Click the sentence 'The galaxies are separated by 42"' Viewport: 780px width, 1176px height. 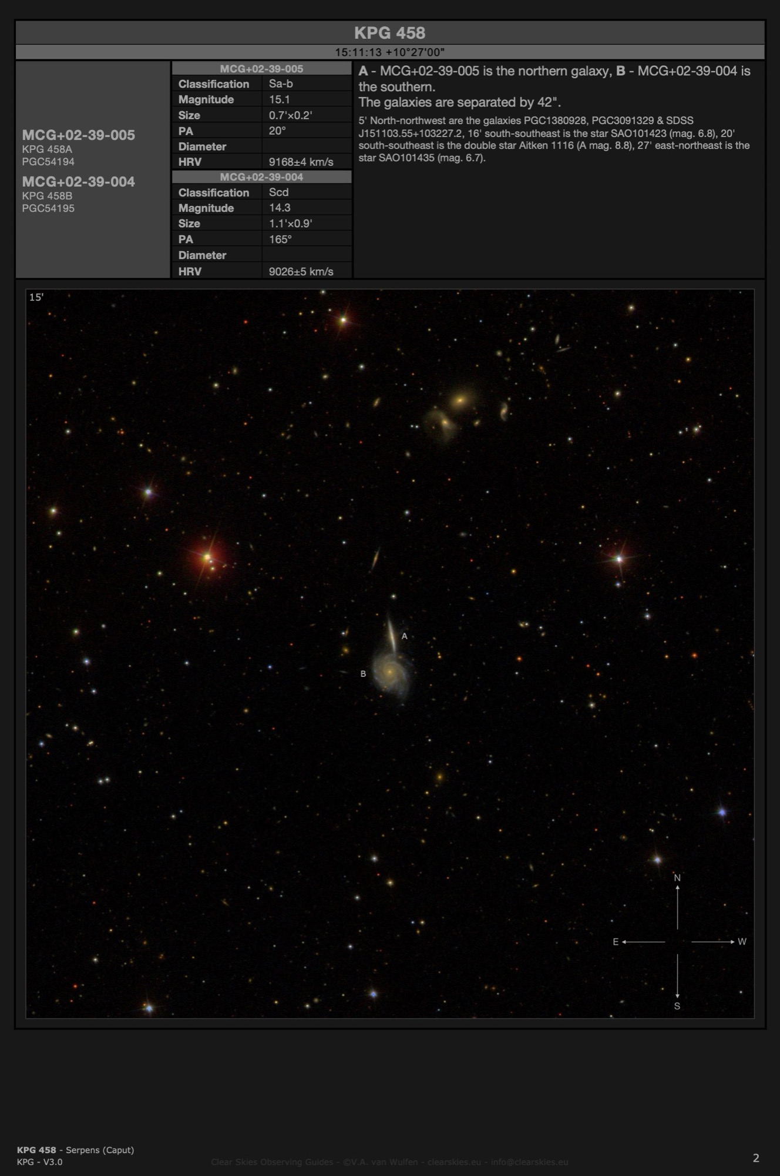(x=459, y=102)
